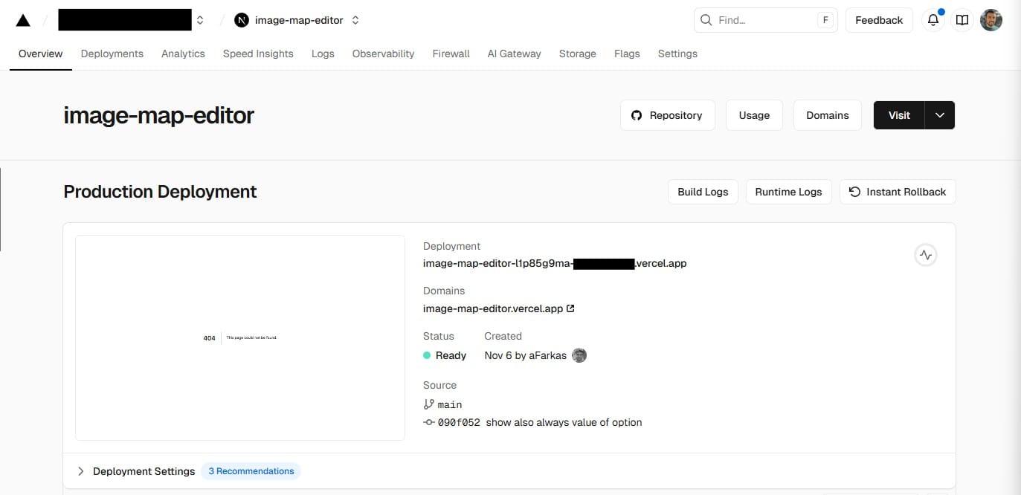Viewport: 1021px width, 495px height.
Task: Click the Vercel triangle logo
Action: click(x=23, y=20)
